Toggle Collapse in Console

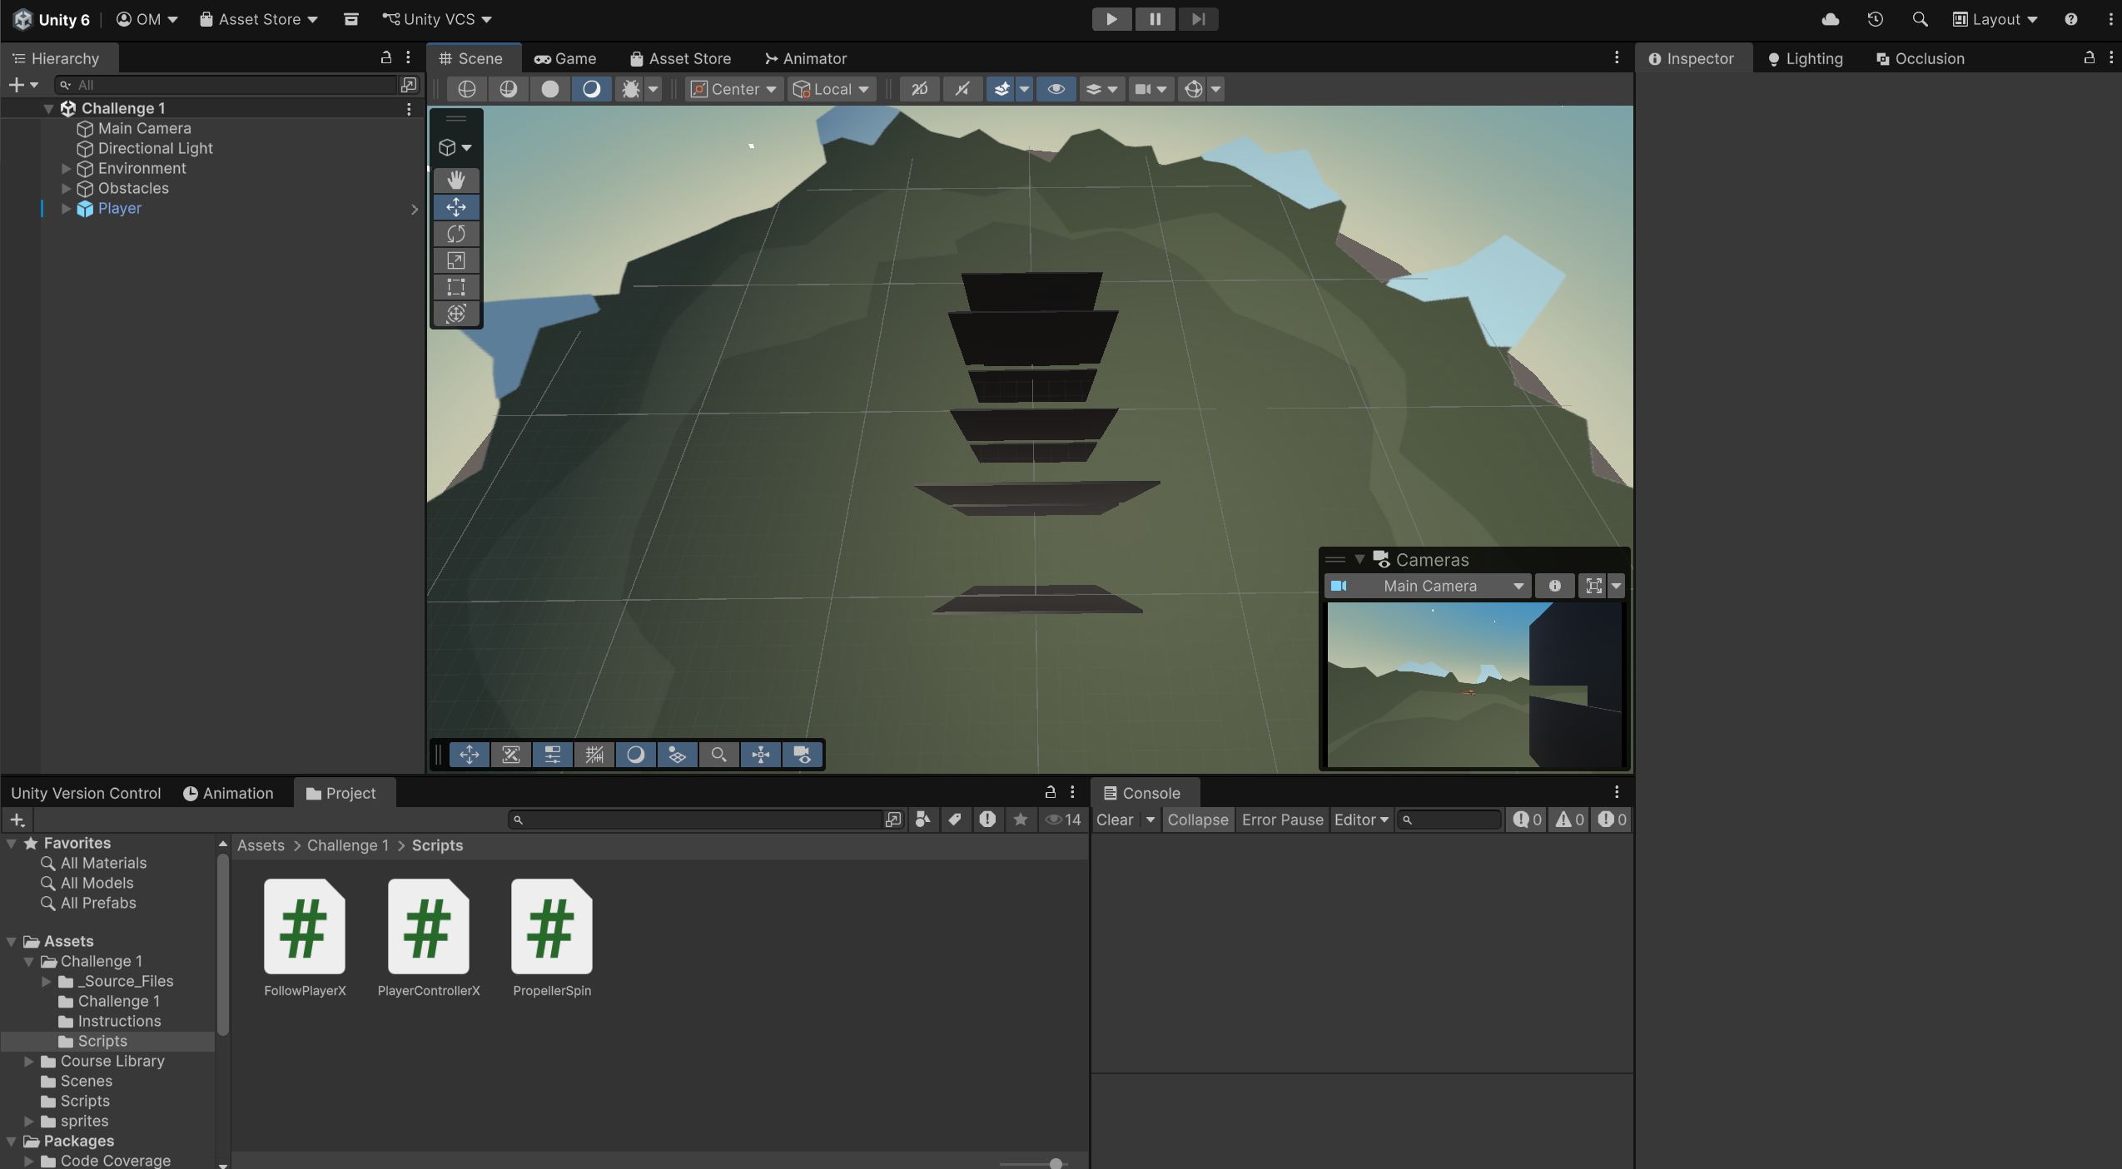1197,820
